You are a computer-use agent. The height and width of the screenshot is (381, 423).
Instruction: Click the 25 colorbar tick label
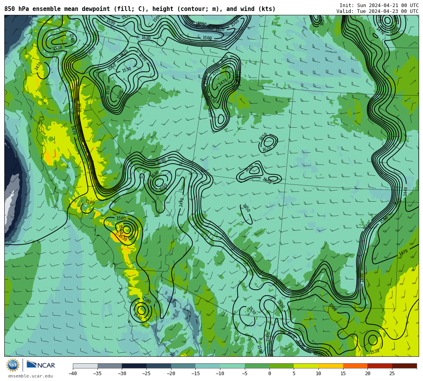392,374
